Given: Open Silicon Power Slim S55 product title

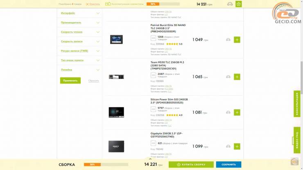Looking at the screenshot, I should (x=169, y=101).
